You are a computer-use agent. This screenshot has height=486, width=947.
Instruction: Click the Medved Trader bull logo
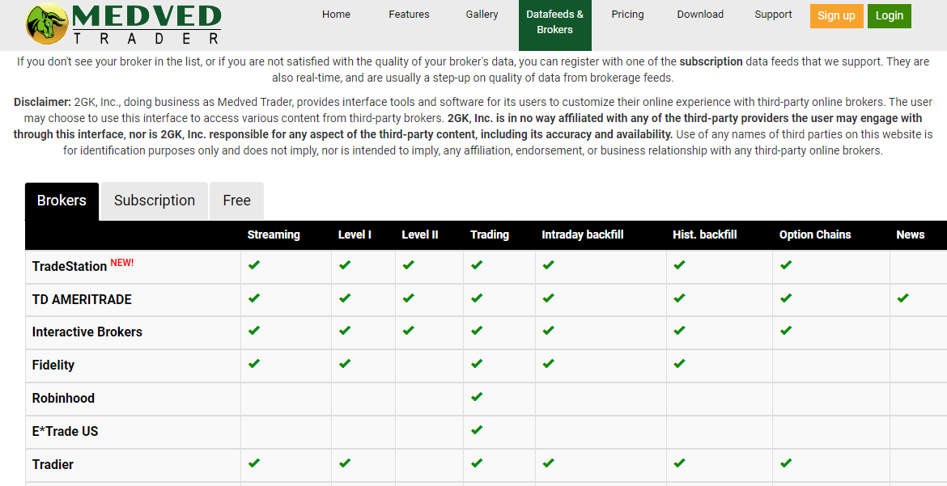click(x=49, y=24)
